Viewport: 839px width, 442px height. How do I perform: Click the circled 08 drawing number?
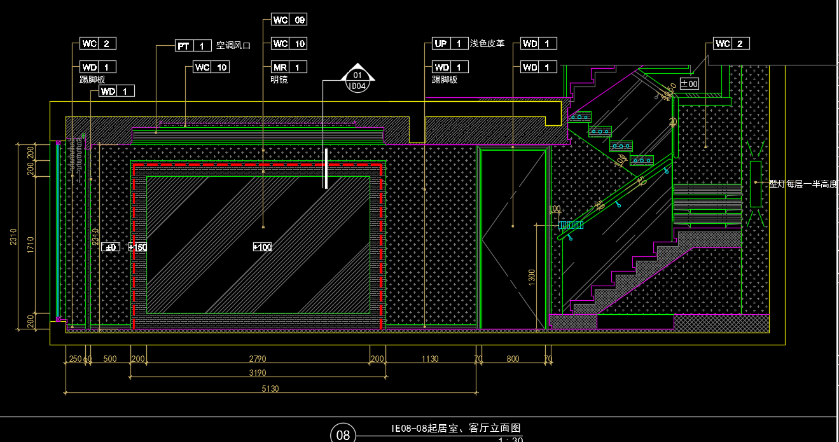[x=343, y=435]
